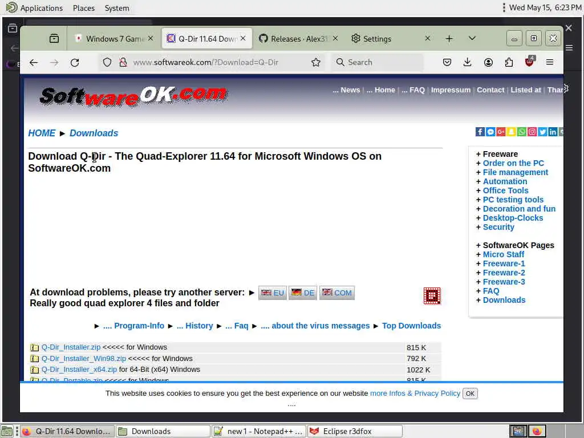Screen dimensions: 584x438
Task: Share via WhatsApp icon
Action: click(522, 132)
